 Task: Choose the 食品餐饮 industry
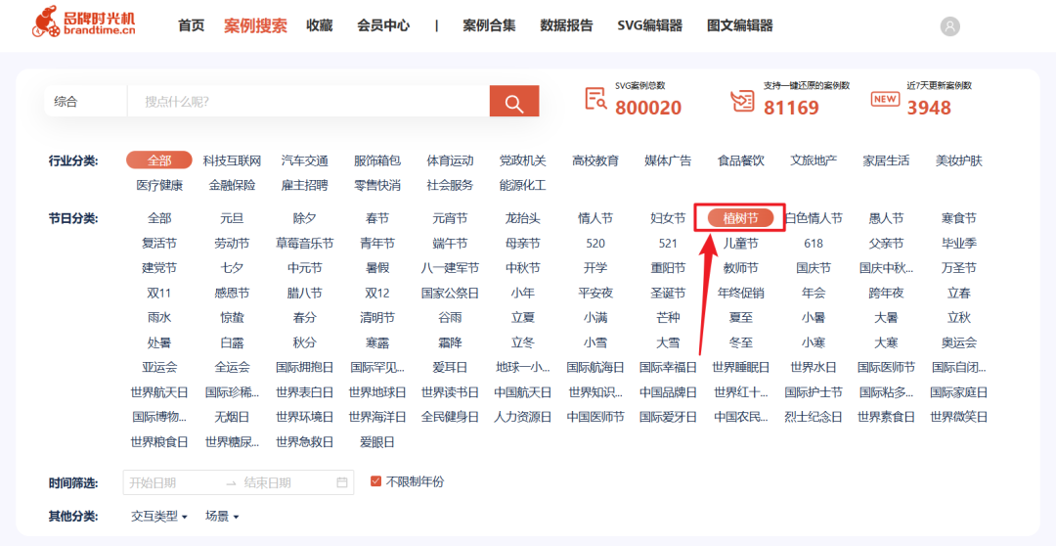click(x=741, y=160)
